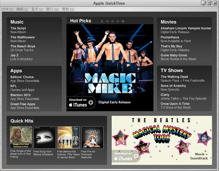
Task: Open the 文件 (F) menu
Action: pyautogui.click(x=8, y=9)
